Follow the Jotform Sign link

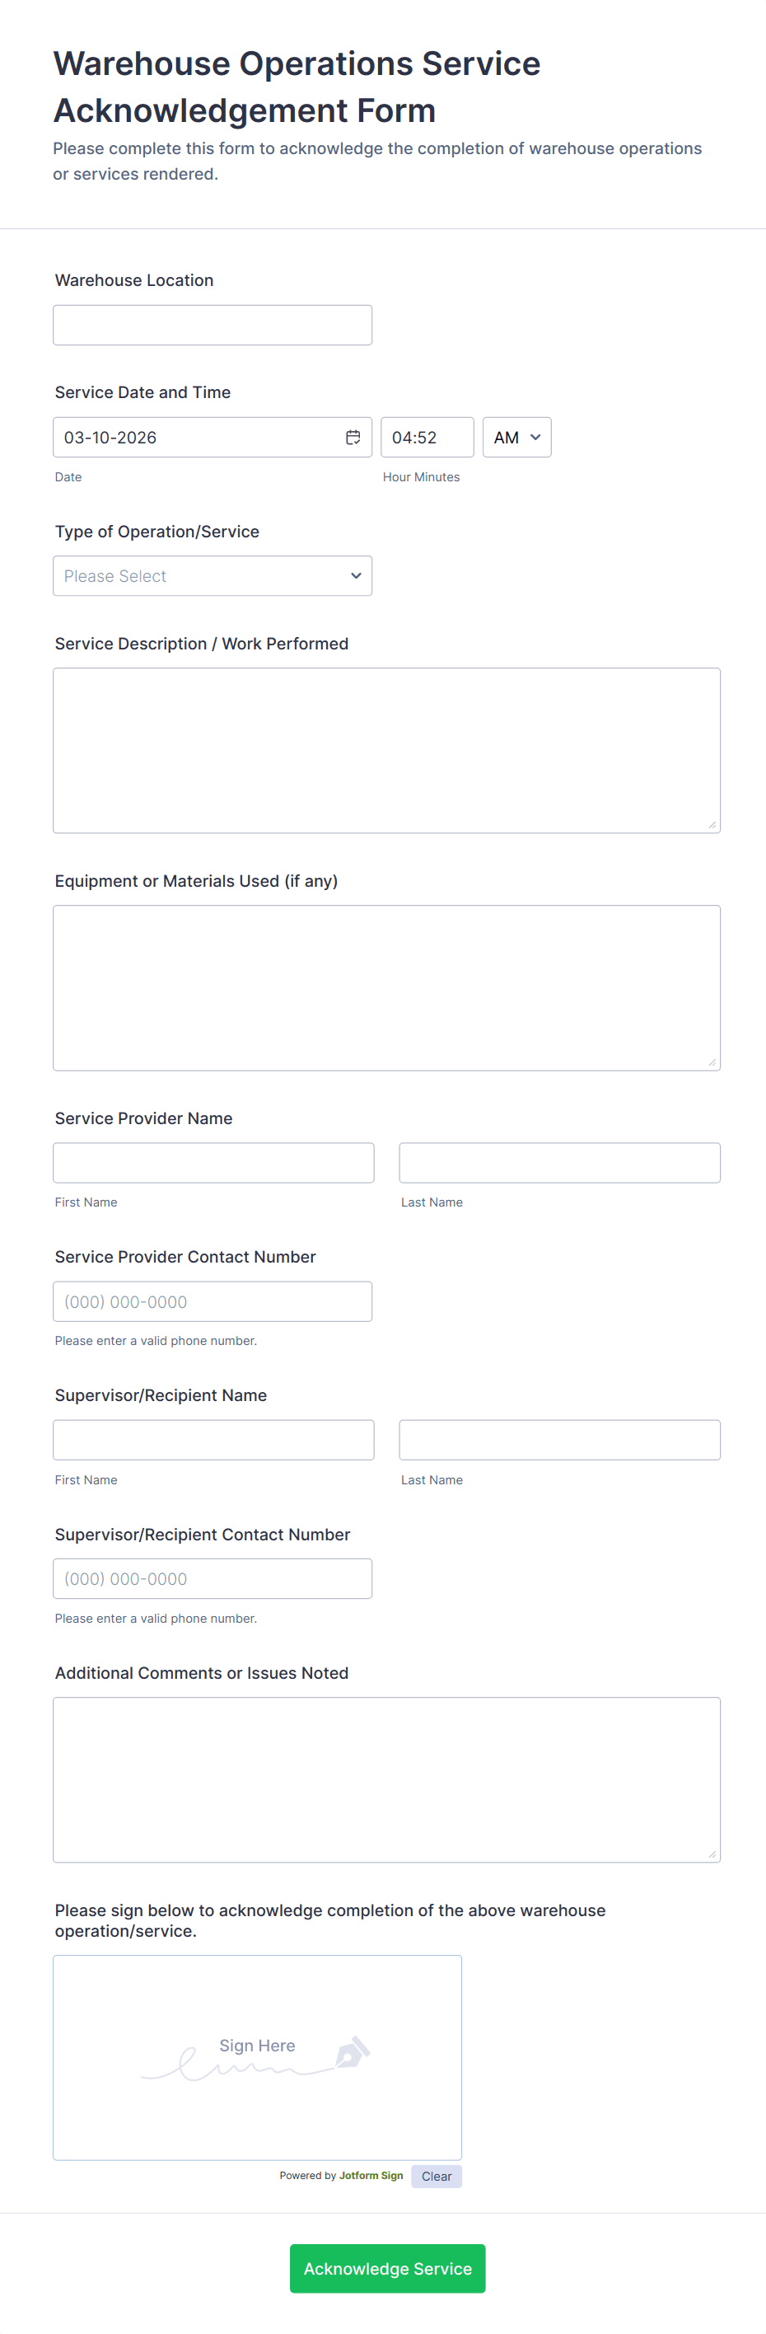[371, 2175]
